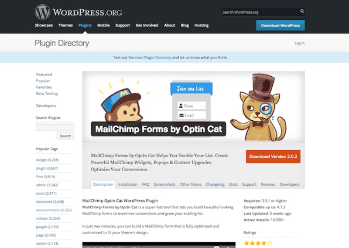Click the WordPress logo icon

pyautogui.click(x=42, y=12)
